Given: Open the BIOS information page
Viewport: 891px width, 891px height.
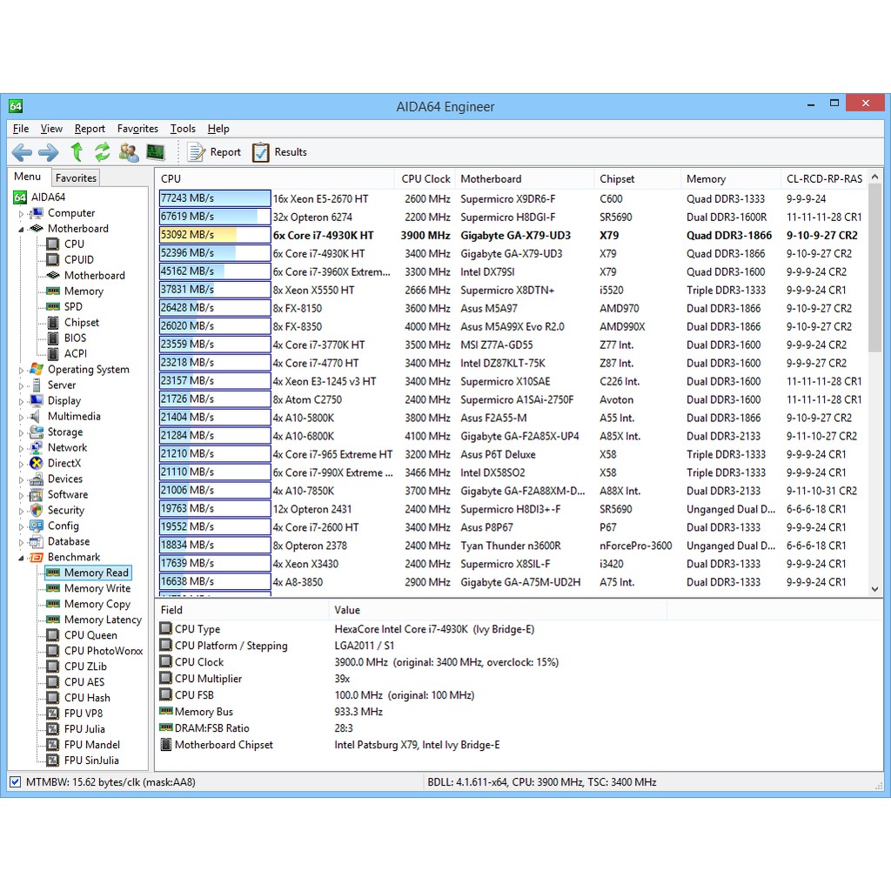Looking at the screenshot, I should [x=74, y=338].
